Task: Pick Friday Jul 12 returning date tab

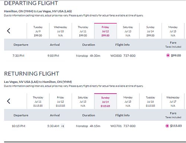Action: click(61, 101)
